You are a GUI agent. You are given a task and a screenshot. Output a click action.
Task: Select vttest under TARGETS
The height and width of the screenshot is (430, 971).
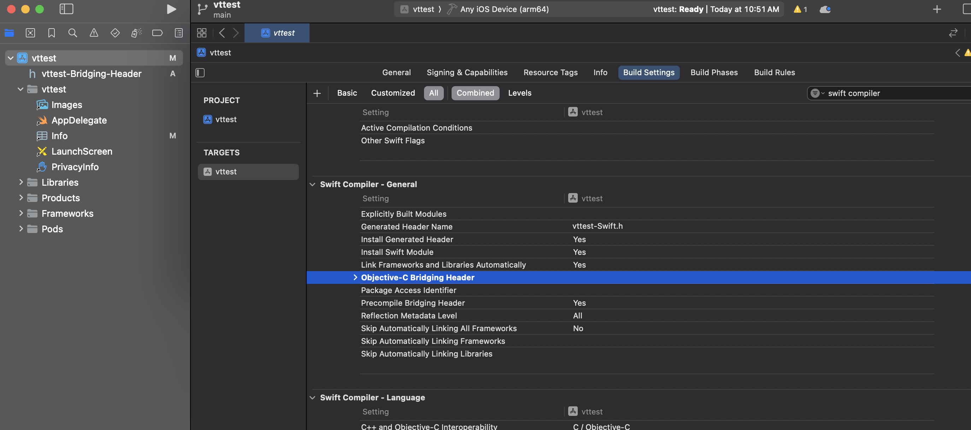[x=248, y=172]
